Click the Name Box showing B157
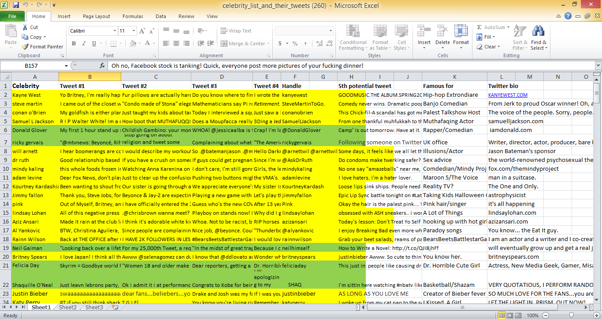 32,66
